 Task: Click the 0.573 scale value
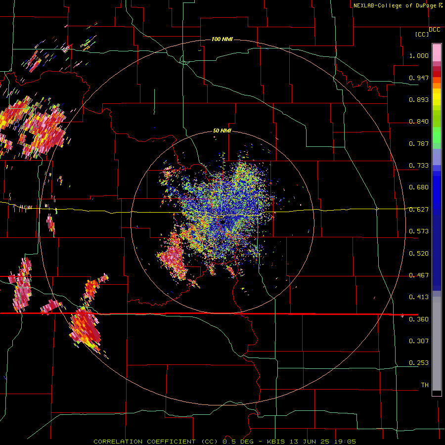pos(419,231)
